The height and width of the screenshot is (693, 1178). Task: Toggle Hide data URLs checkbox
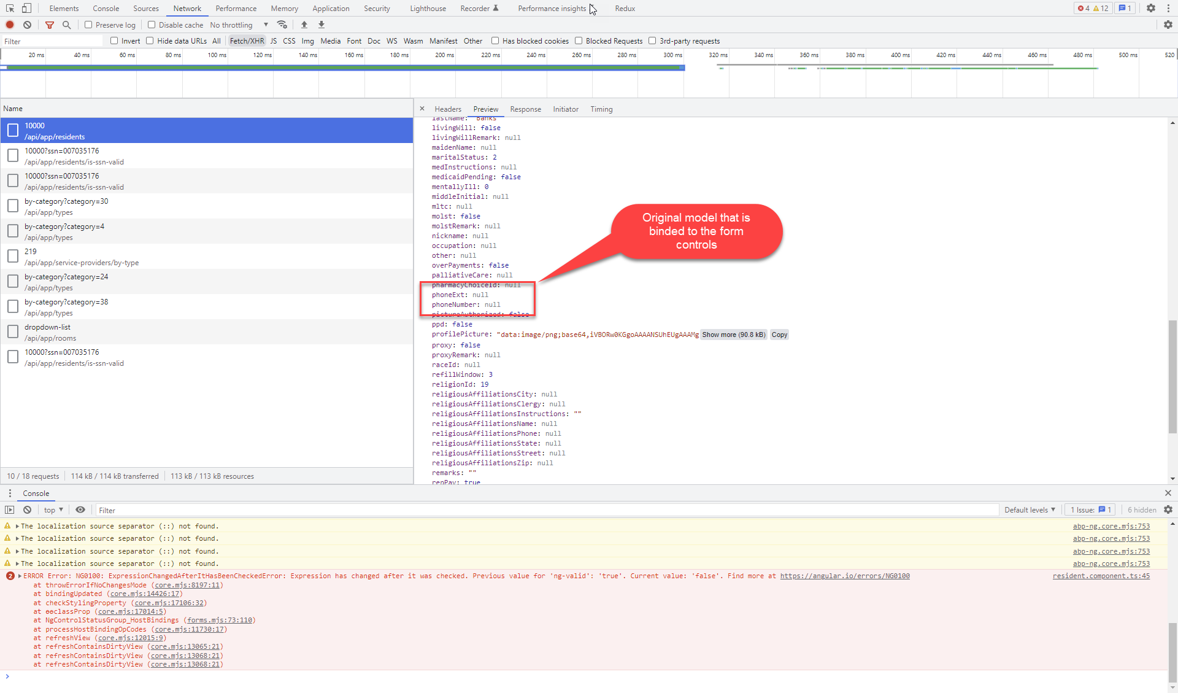tap(150, 41)
